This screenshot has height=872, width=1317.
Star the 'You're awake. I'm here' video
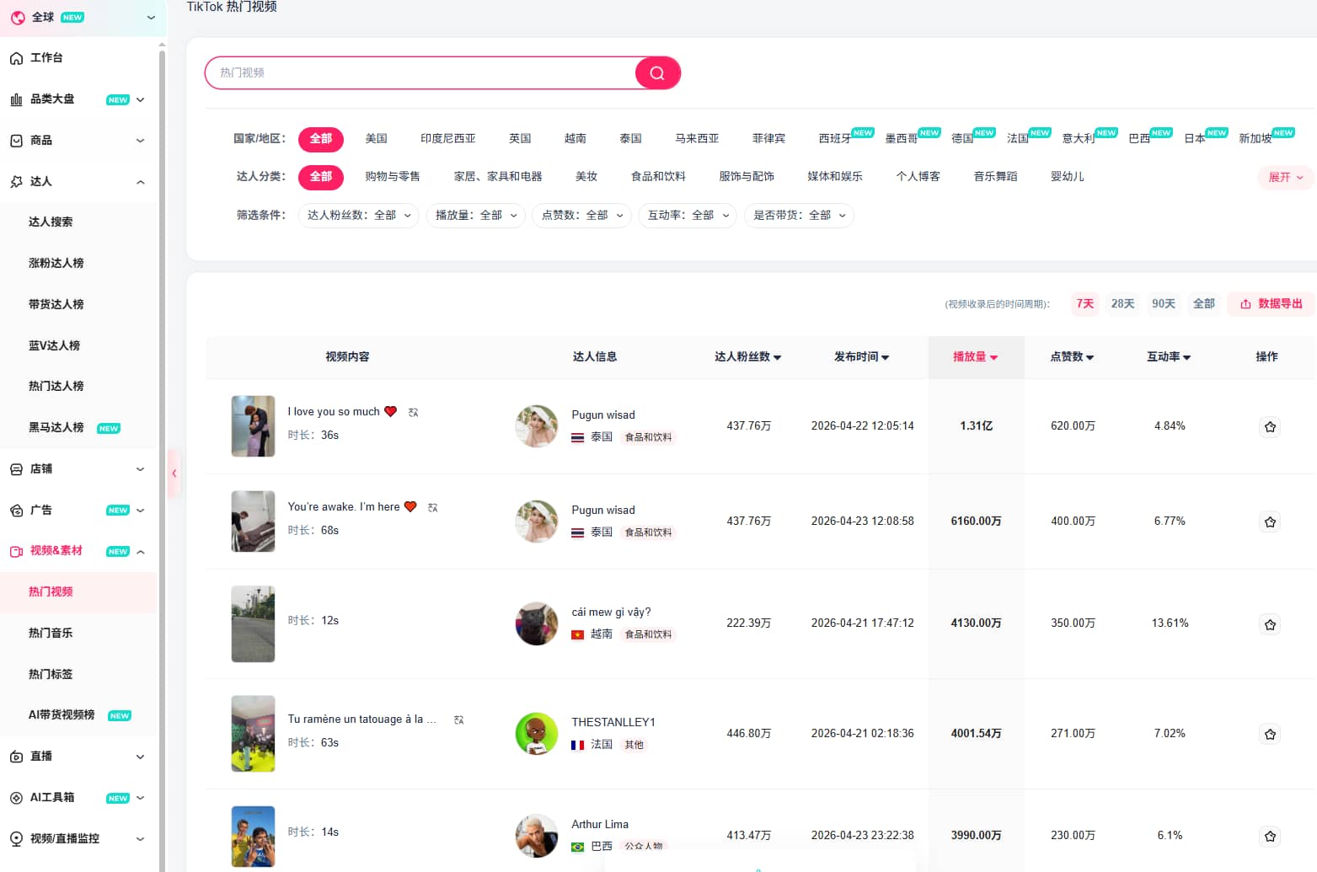coord(1270,522)
